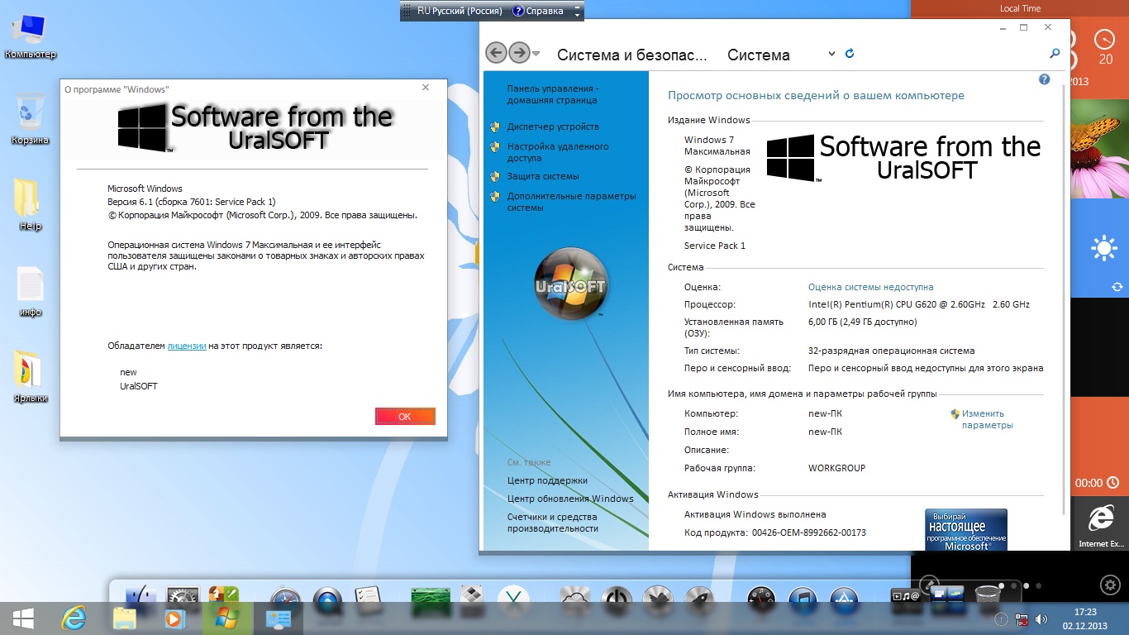This screenshot has height=635, width=1129.
Task: Click 'Оценка системы недоступна' link
Action: point(871,287)
